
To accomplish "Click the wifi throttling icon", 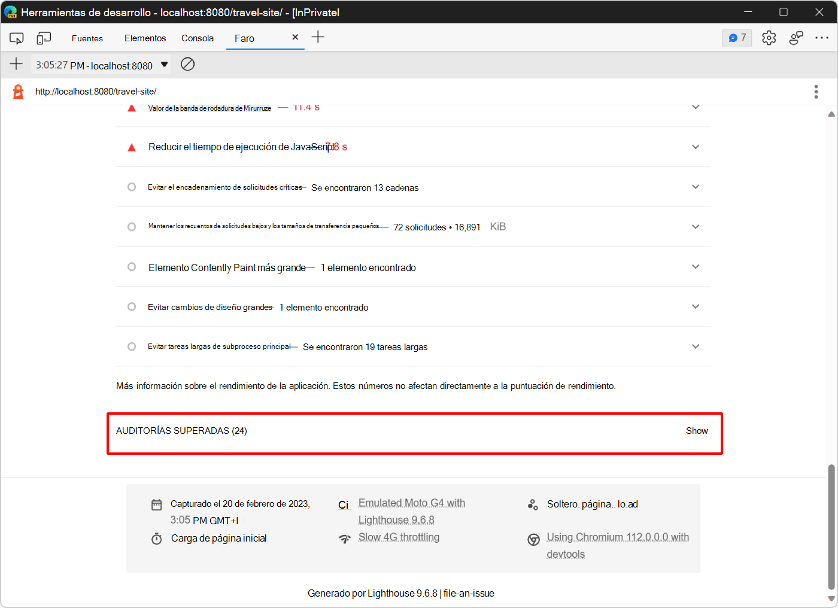I will click(345, 539).
